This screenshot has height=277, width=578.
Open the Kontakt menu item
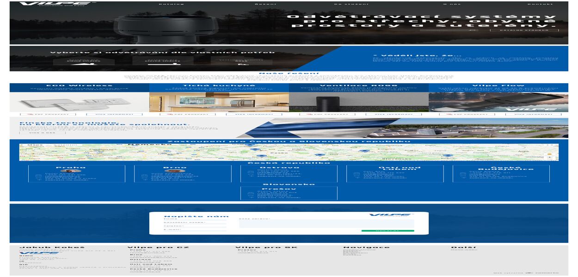541,4
